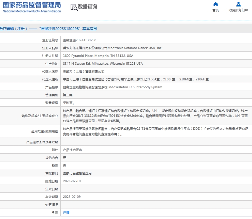Click the 基本信息 page heading
The height and width of the screenshot is (219, 252).
tap(90, 29)
